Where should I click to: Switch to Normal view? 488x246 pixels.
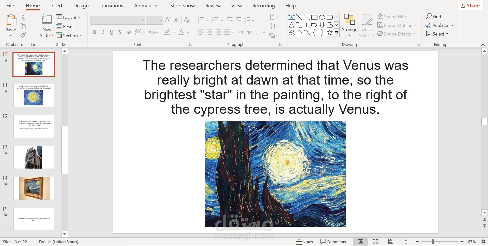360,242
